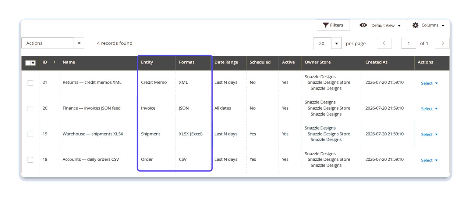
Task: Open the Actions bulk dropdown
Action: 53,43
